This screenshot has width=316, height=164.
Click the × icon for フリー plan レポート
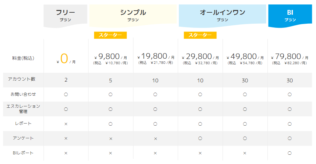click(66, 124)
